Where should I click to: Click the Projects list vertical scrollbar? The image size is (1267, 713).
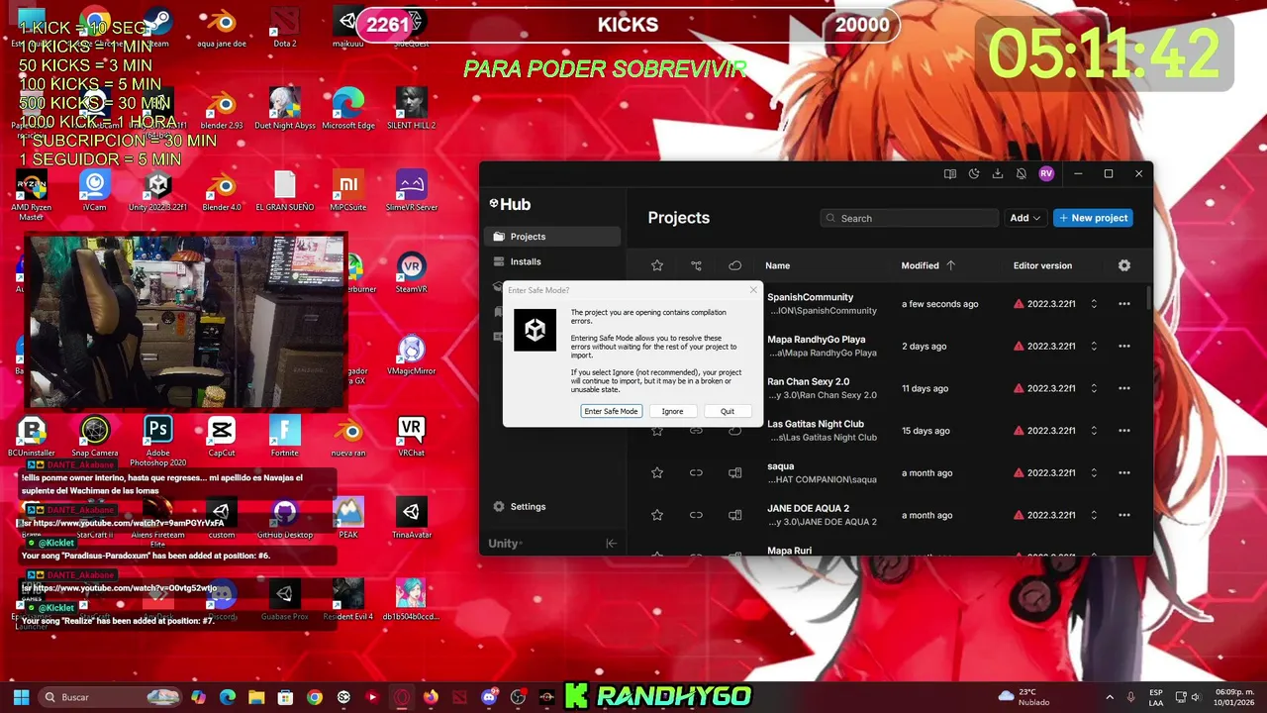coord(1148,297)
